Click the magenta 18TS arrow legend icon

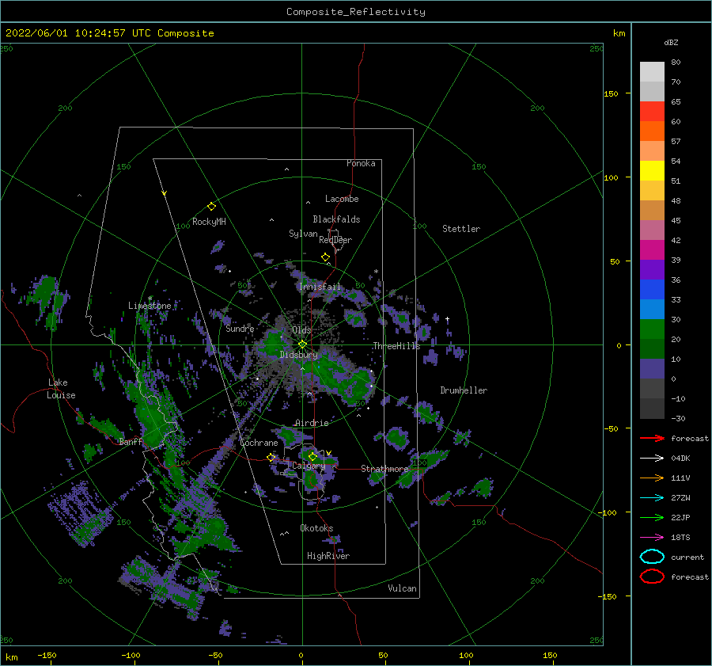click(x=652, y=538)
